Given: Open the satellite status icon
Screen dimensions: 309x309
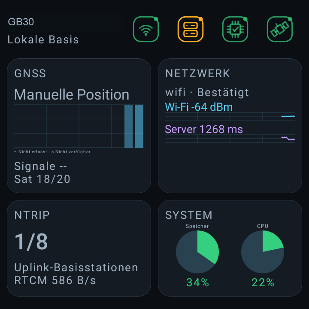Looking at the screenshot, I should tap(280, 29).
